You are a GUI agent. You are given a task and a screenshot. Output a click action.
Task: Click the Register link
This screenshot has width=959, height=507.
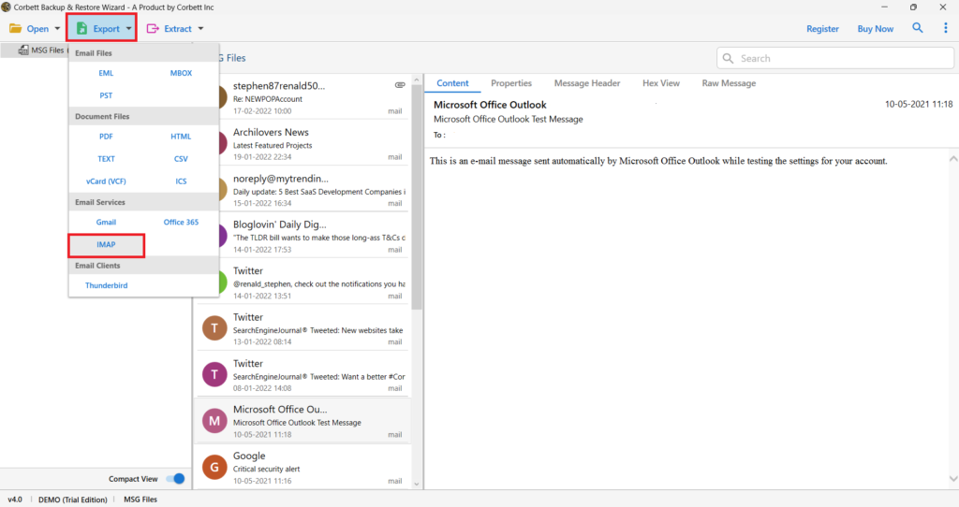tap(822, 29)
